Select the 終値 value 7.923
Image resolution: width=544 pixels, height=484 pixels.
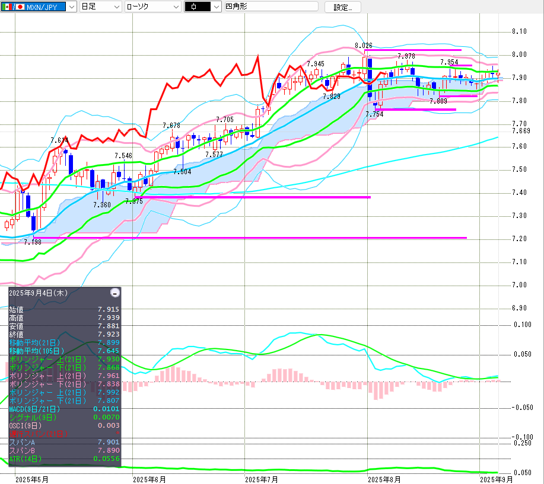point(108,334)
